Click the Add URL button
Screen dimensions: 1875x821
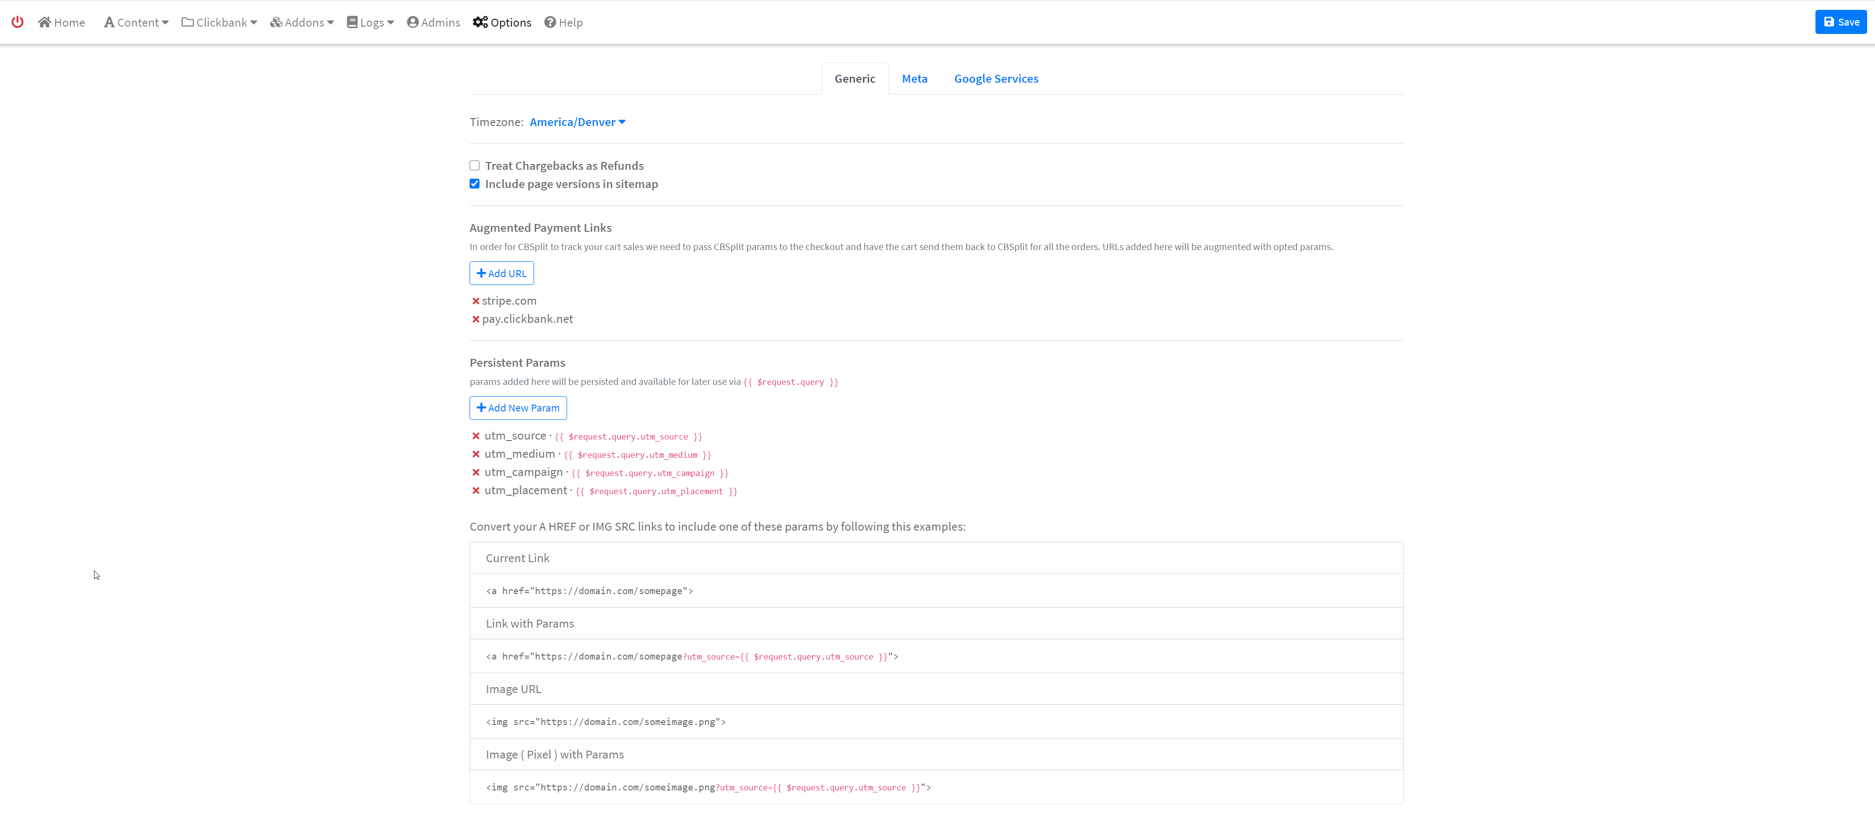point(502,274)
